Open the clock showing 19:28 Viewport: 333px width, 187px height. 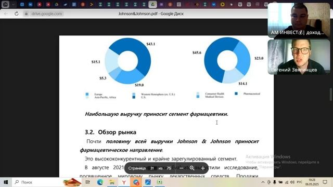(312, 182)
